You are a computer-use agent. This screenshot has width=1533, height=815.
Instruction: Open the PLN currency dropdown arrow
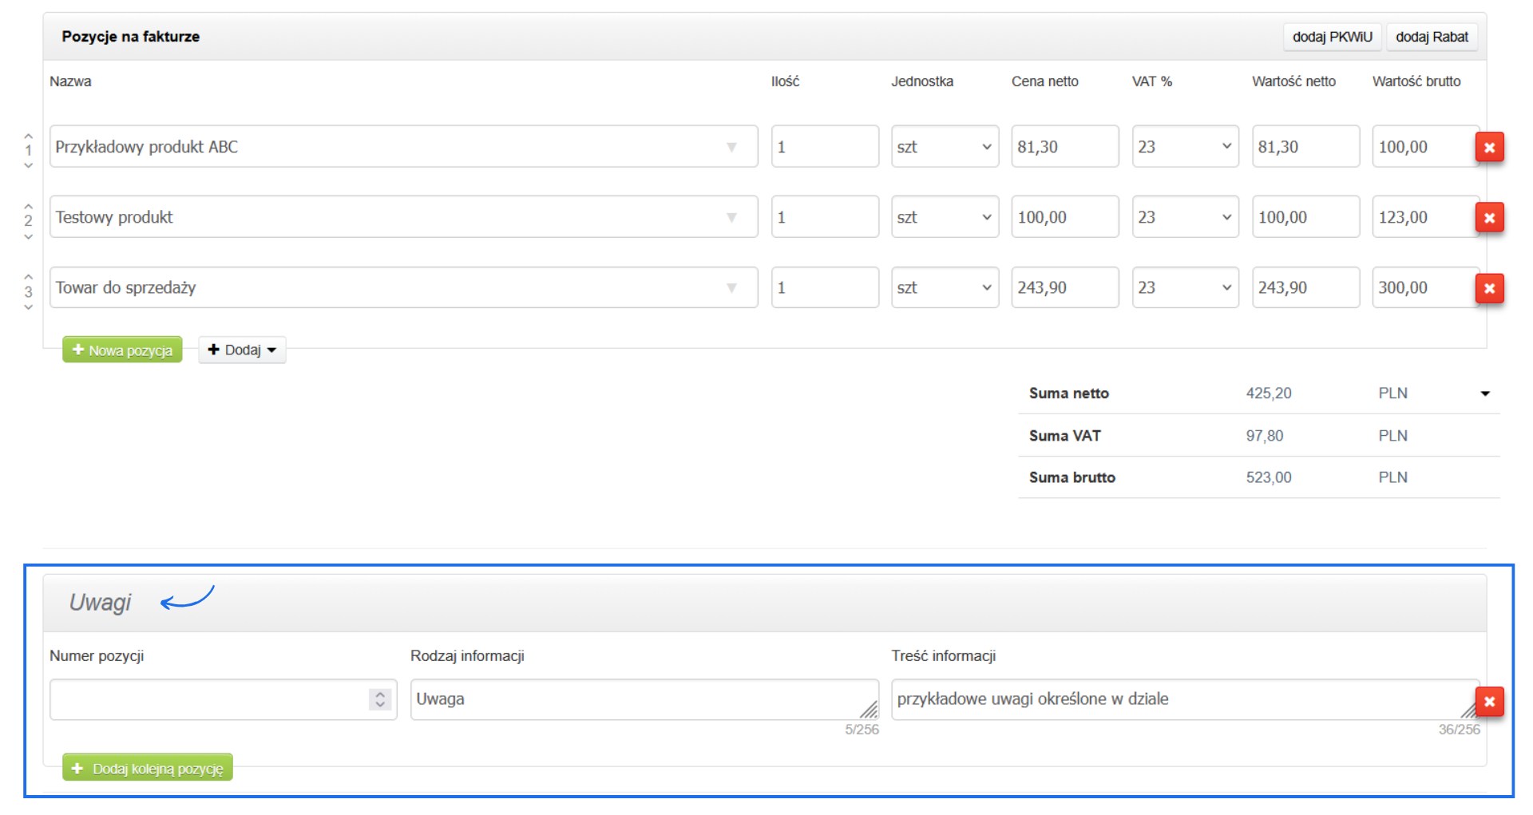coord(1485,394)
